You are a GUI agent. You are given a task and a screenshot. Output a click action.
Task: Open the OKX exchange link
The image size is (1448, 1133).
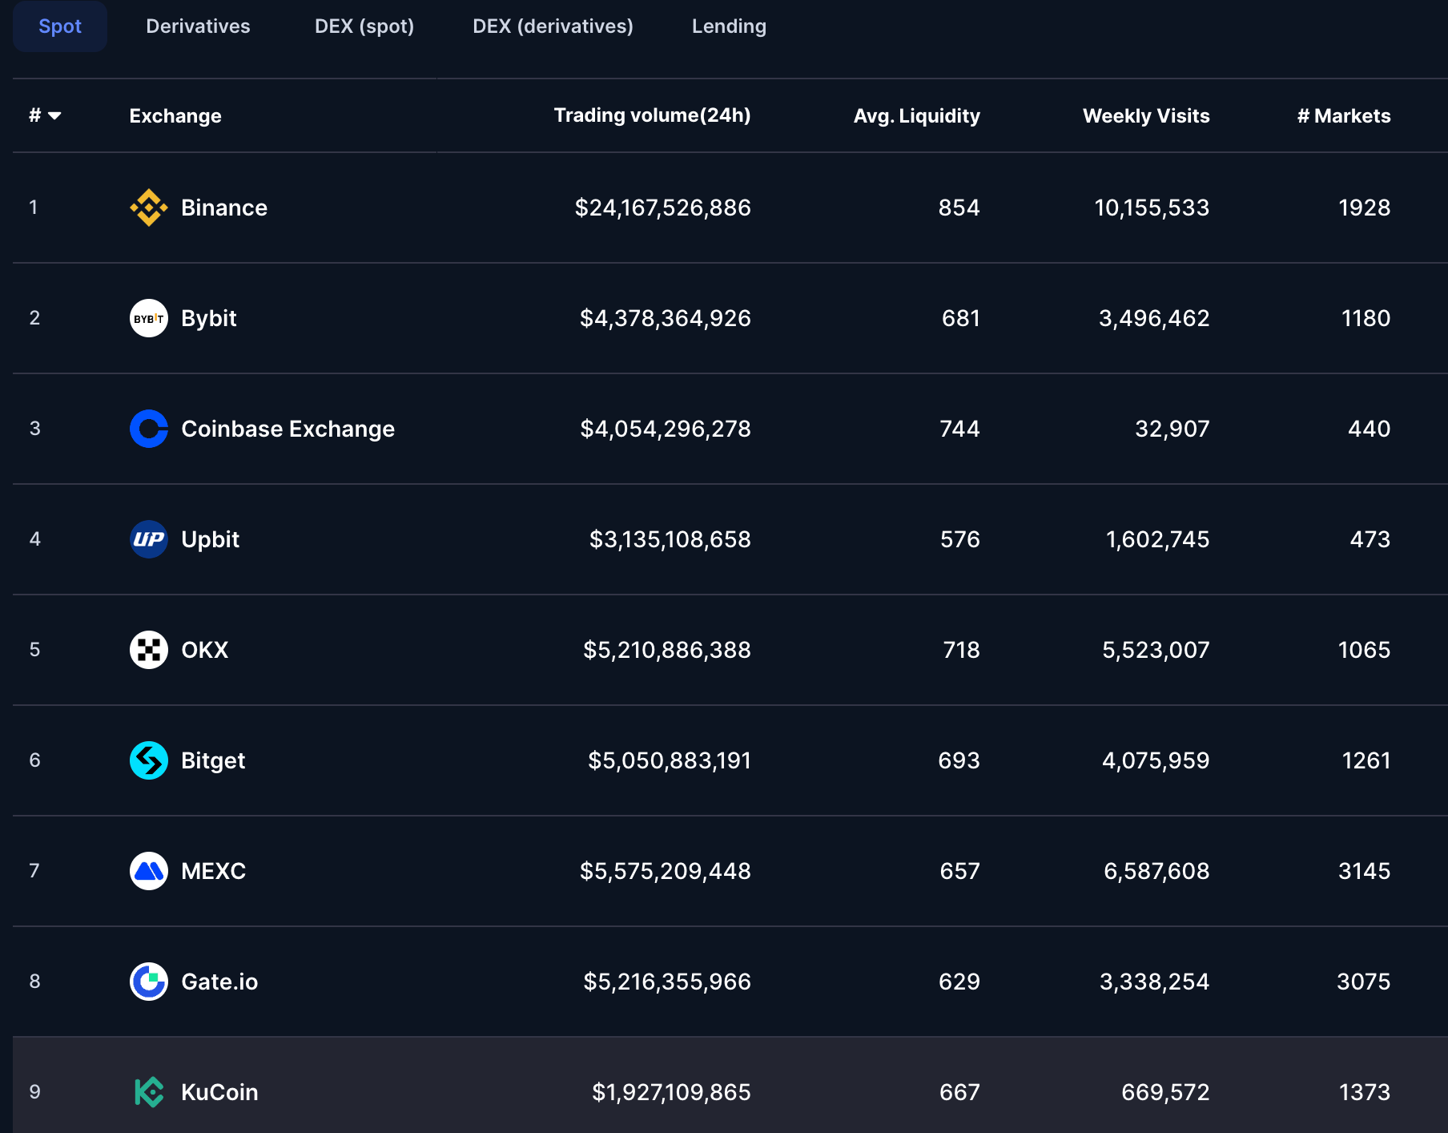coord(205,650)
